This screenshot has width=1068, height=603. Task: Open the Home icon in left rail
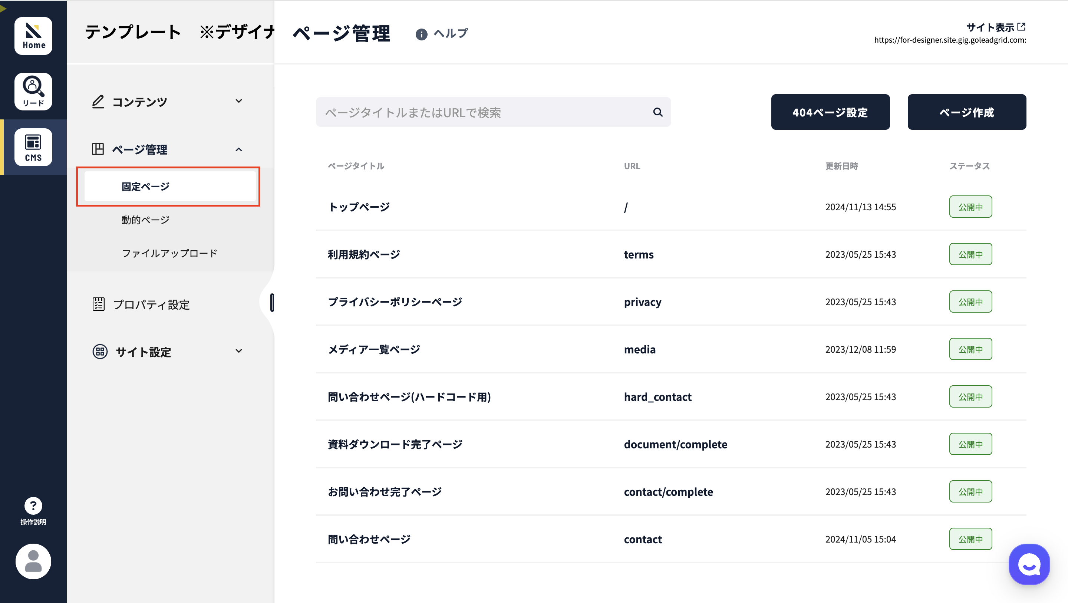point(33,36)
